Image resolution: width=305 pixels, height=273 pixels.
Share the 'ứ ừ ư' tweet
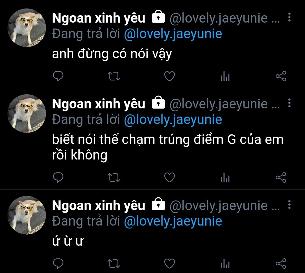[x=281, y=264]
